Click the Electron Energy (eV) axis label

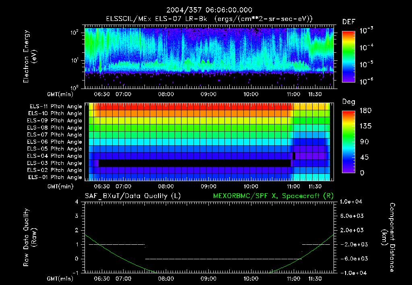coord(30,56)
